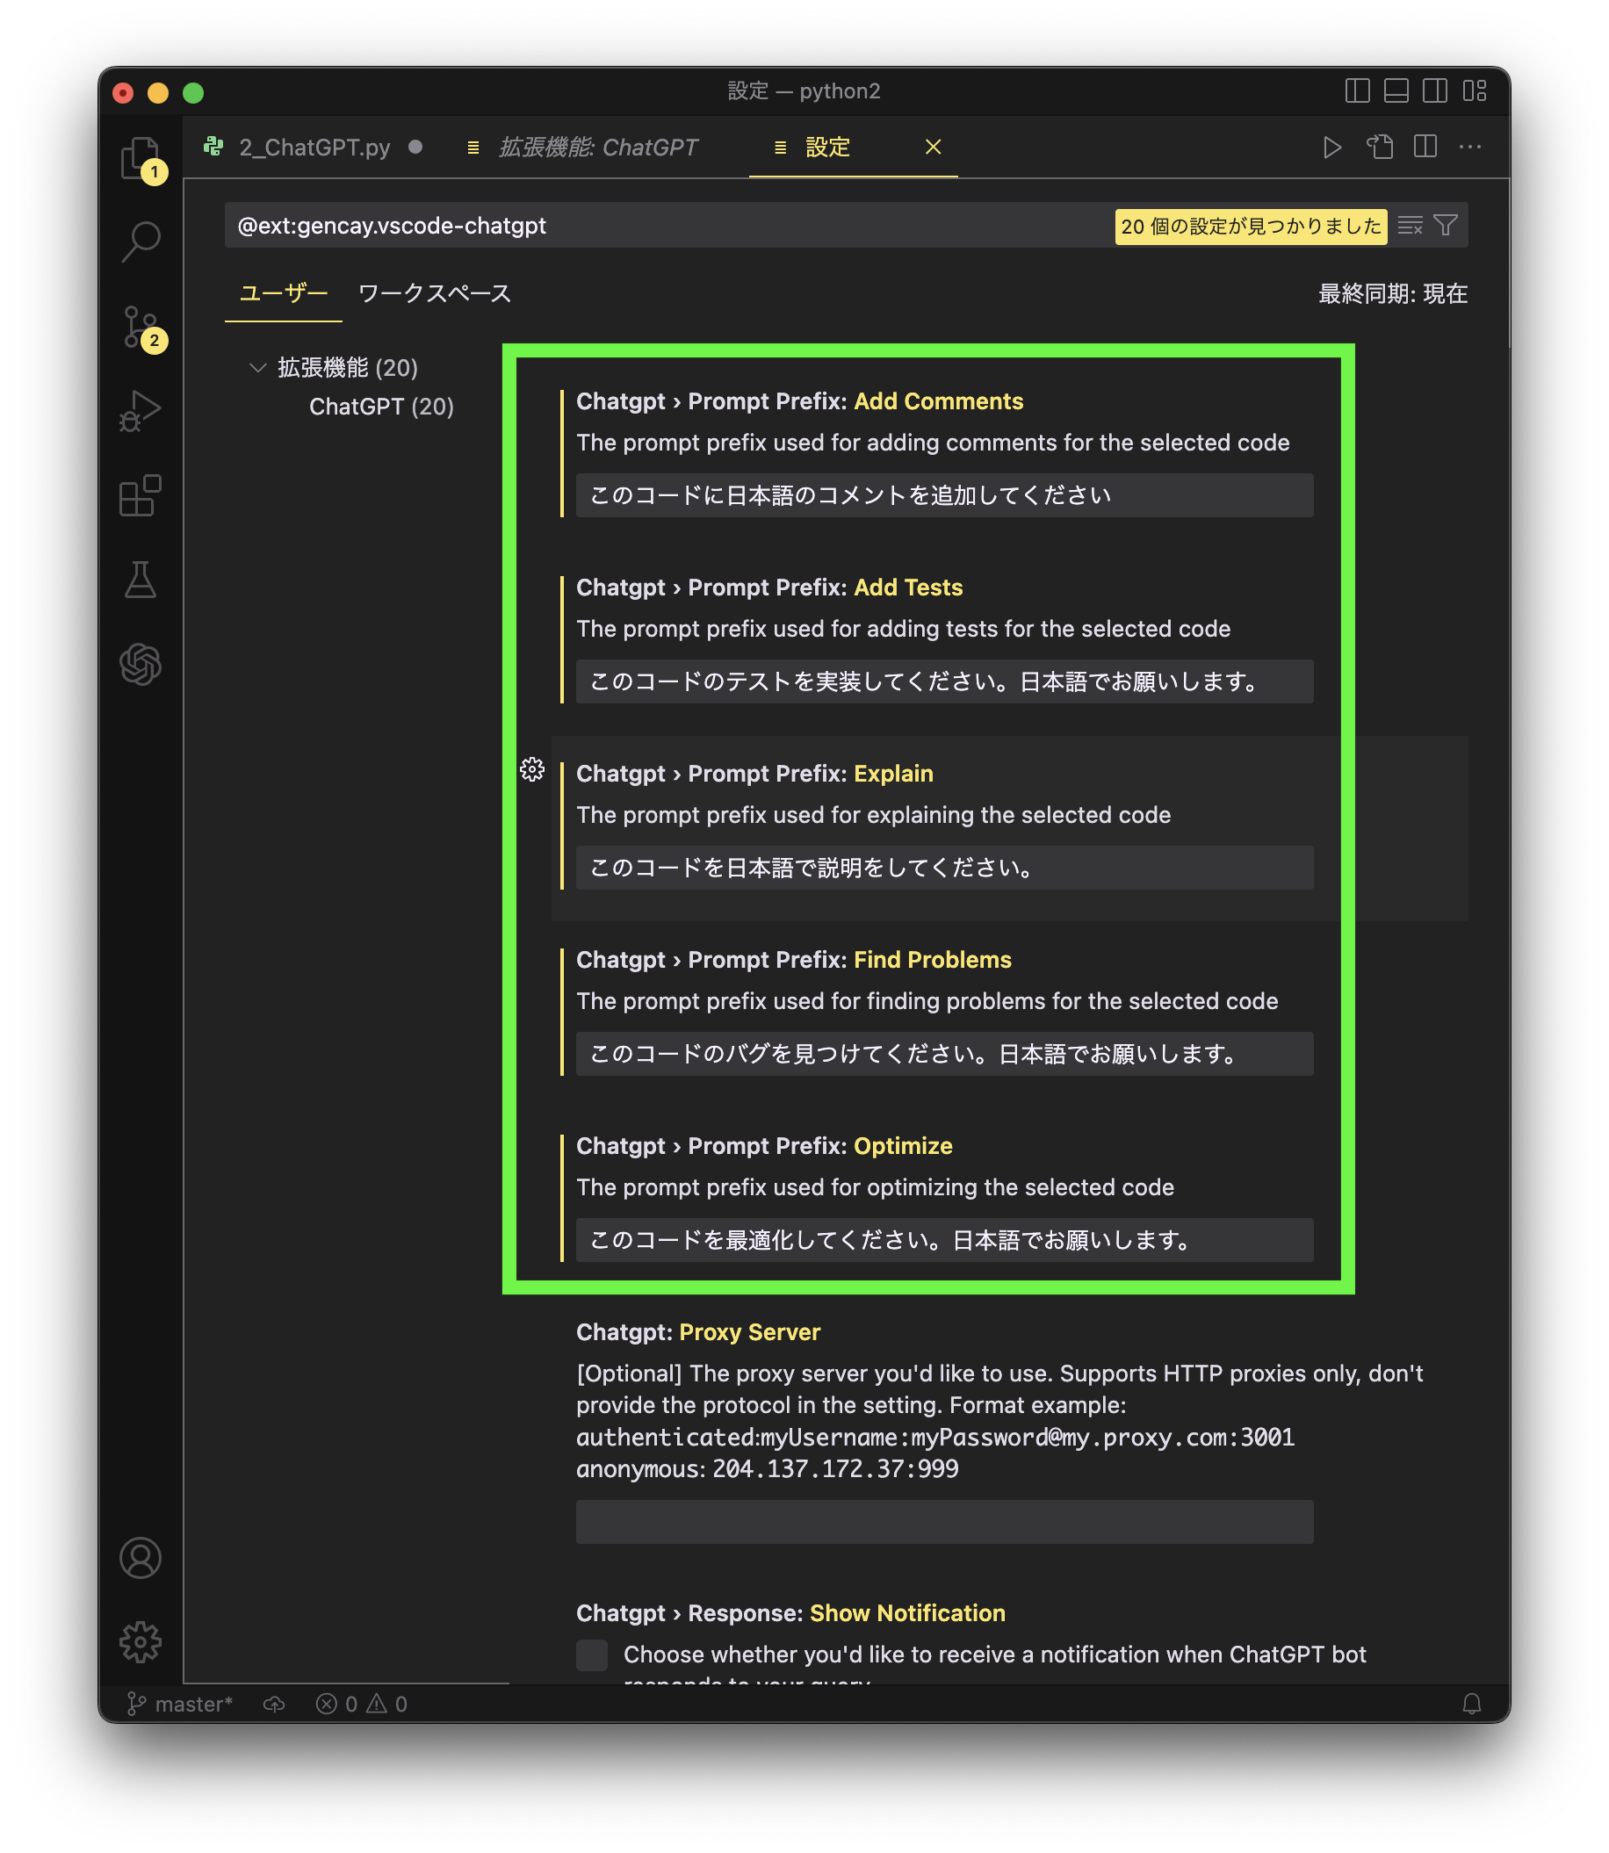Screen dimensions: 1609x1853
Task: Click the master* branch status item
Action: (x=180, y=1703)
